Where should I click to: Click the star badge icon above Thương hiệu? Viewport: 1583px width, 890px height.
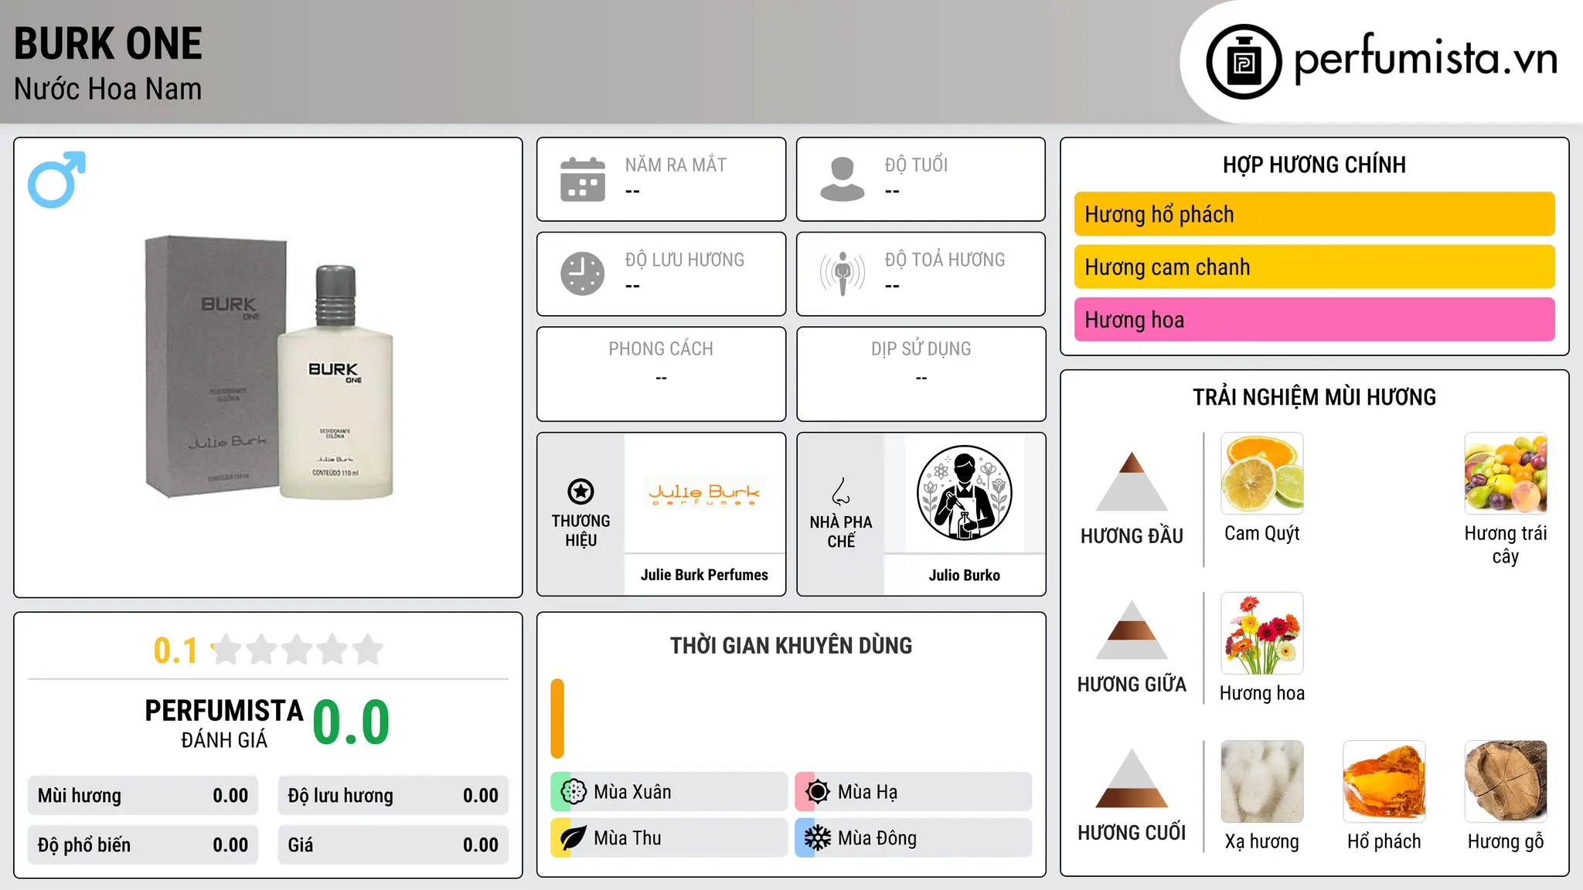580,491
